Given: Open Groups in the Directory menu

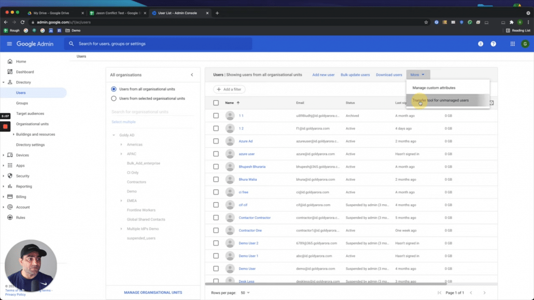Looking at the screenshot, I should pyautogui.click(x=22, y=103).
